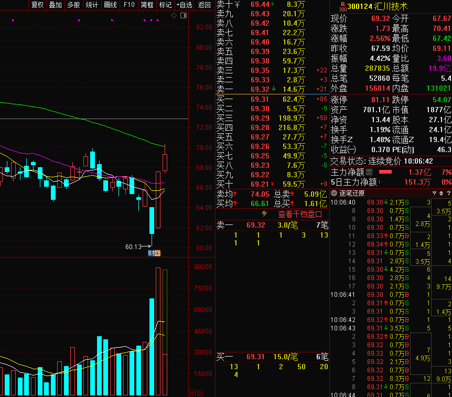The image size is (452, 397).
Task: Toggle the 简框 simple frame mode
Action: [x=147, y=5]
